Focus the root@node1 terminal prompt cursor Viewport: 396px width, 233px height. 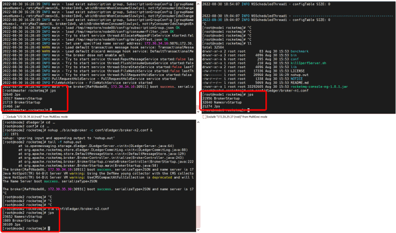coord(249,110)
